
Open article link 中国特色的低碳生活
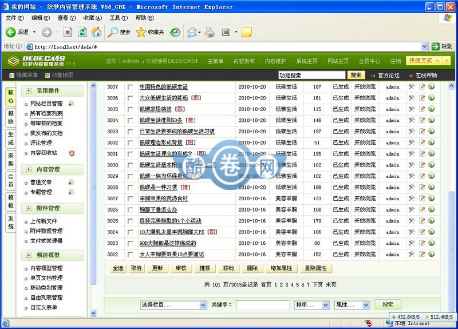[164, 87]
